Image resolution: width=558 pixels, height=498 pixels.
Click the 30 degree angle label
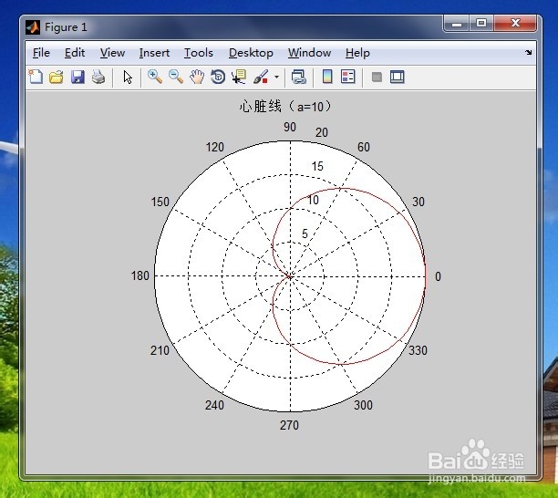pos(418,202)
